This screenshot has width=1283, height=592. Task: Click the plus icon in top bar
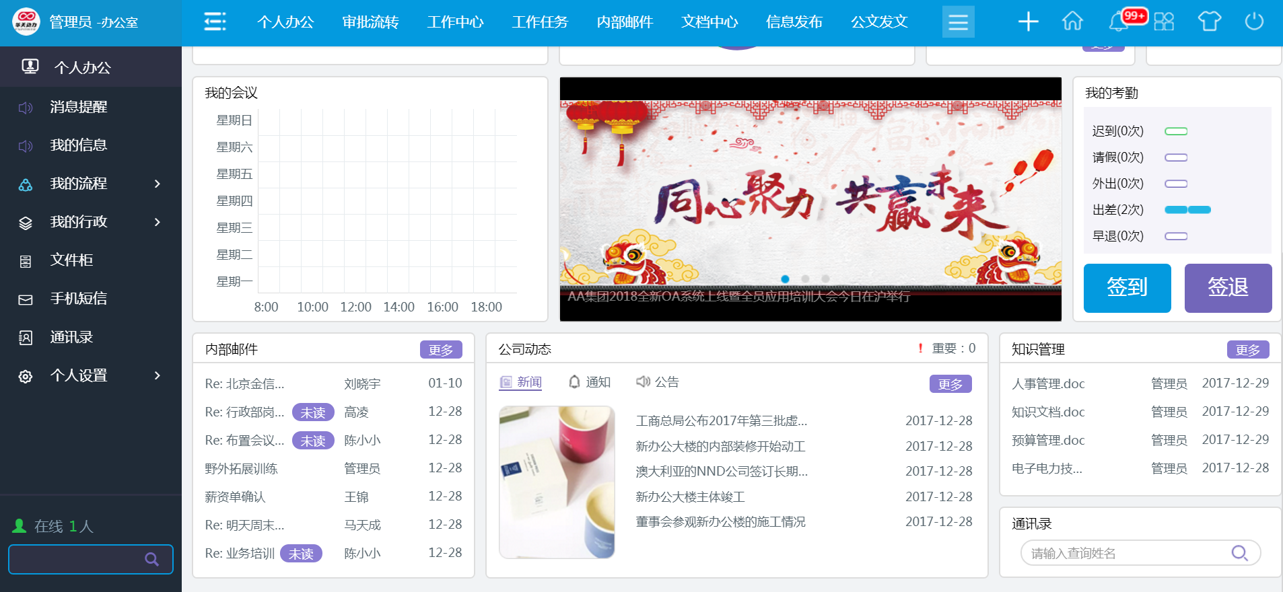click(1028, 22)
